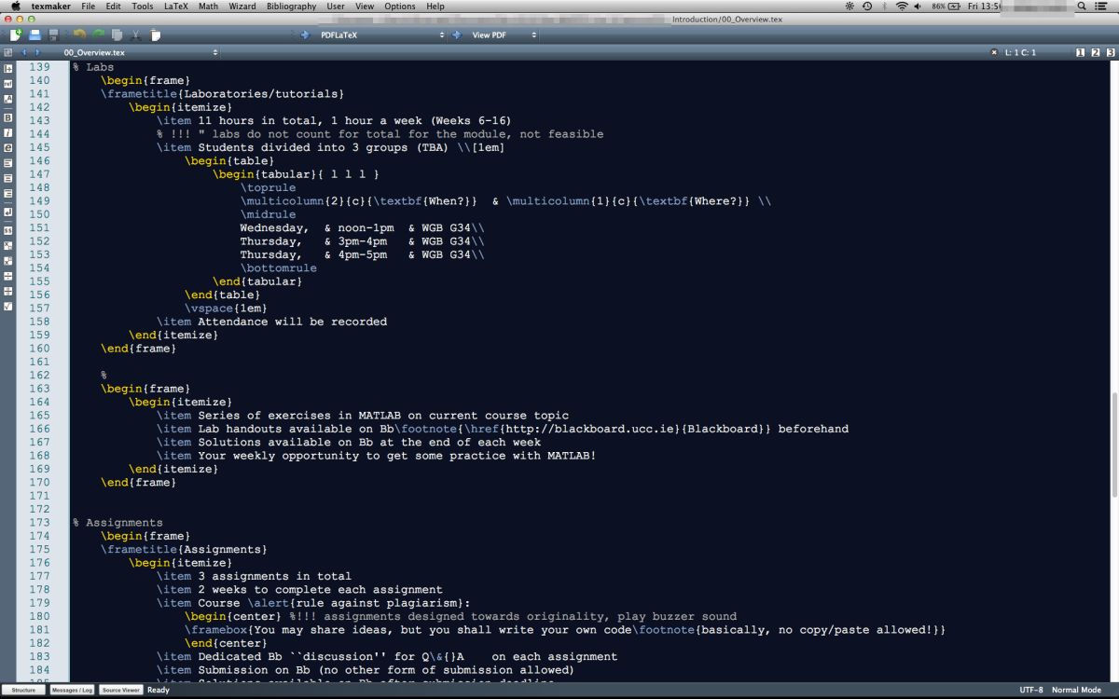
Task: Undo the last edit
Action: (79, 34)
